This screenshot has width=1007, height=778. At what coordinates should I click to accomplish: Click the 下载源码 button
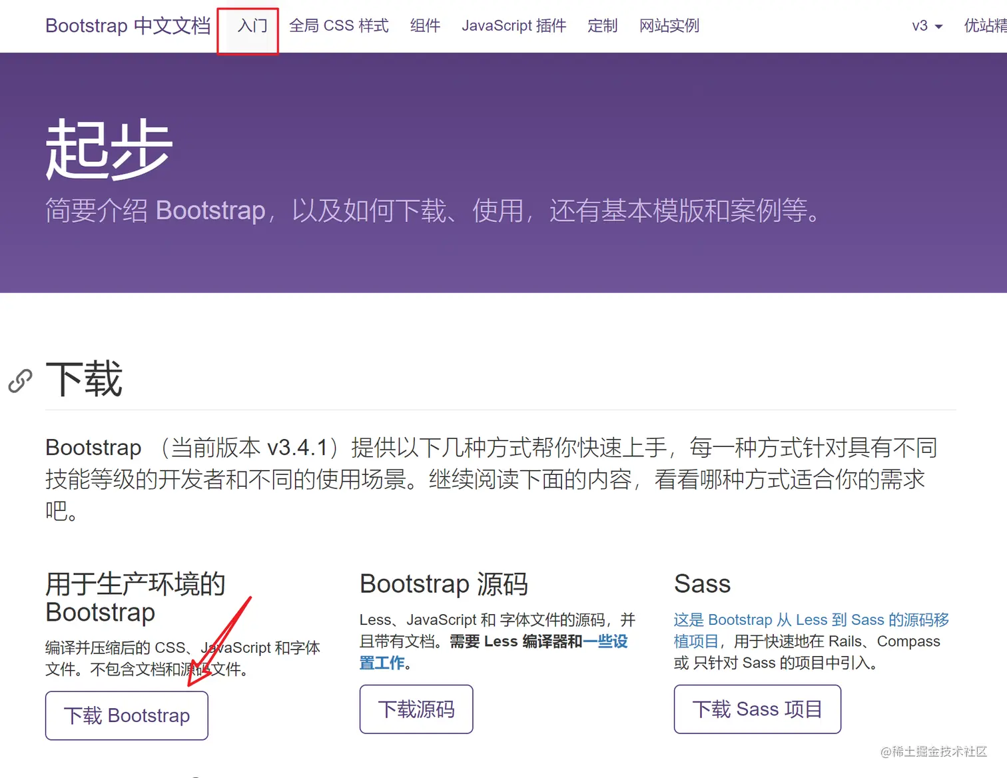pos(416,709)
